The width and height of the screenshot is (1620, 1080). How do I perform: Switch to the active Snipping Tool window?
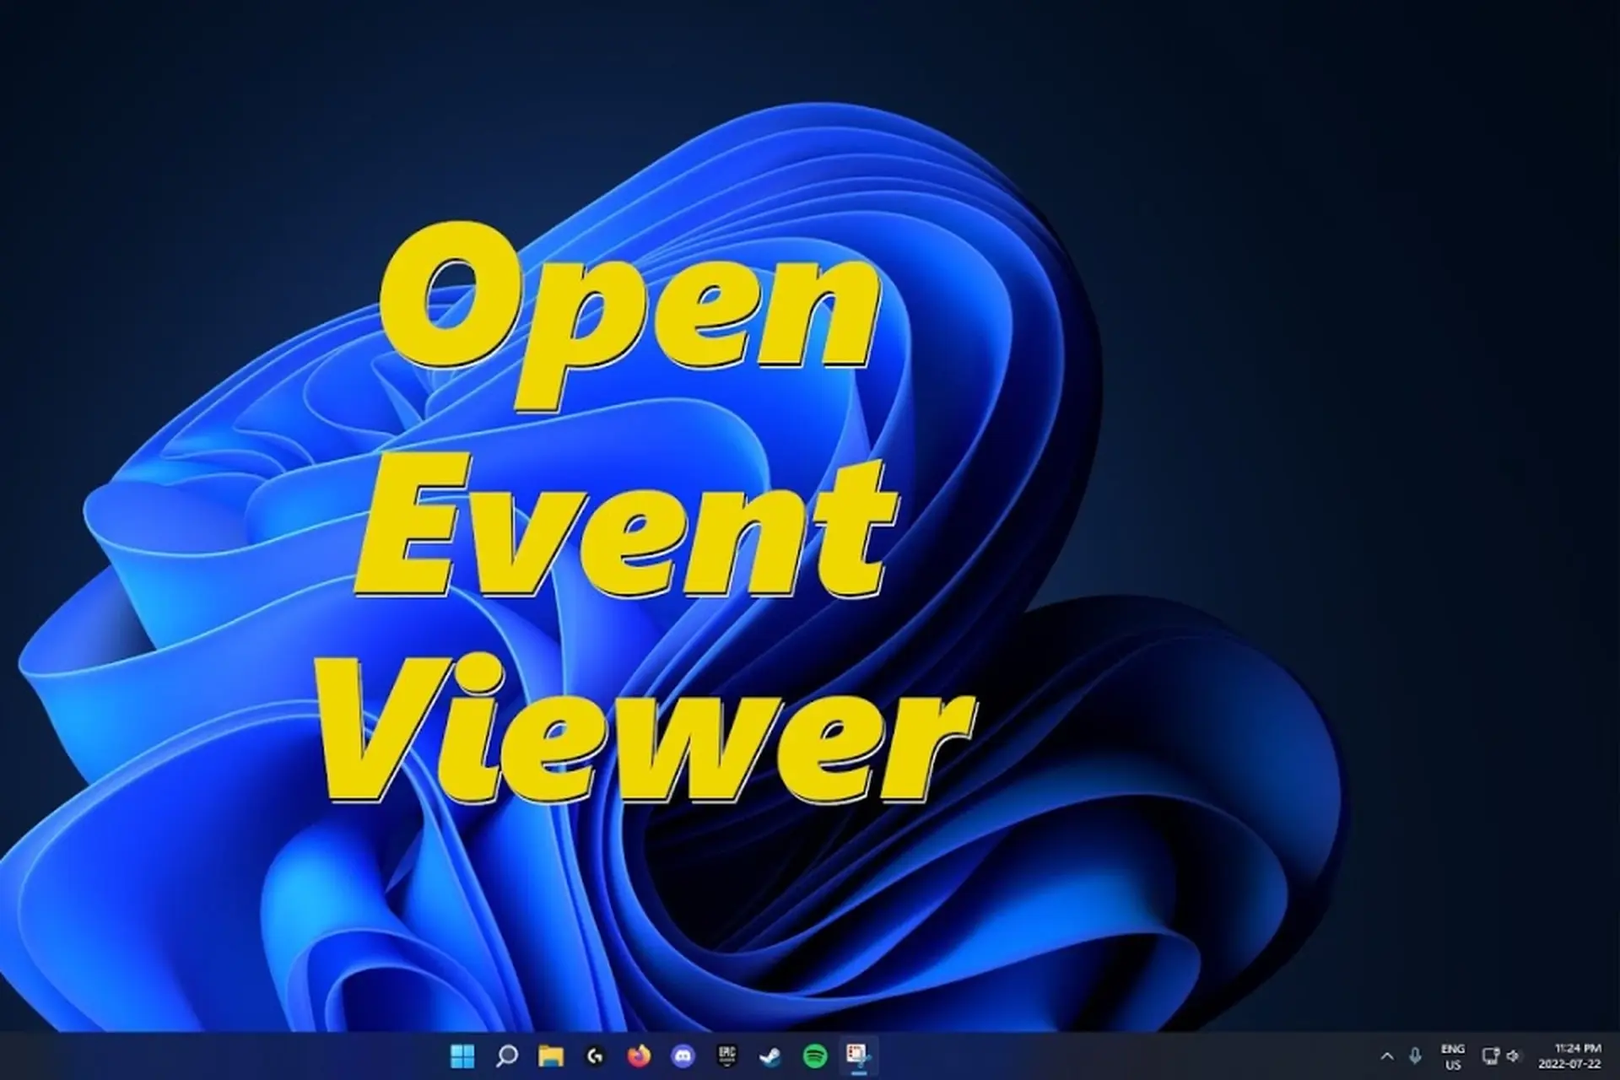[861, 1057]
